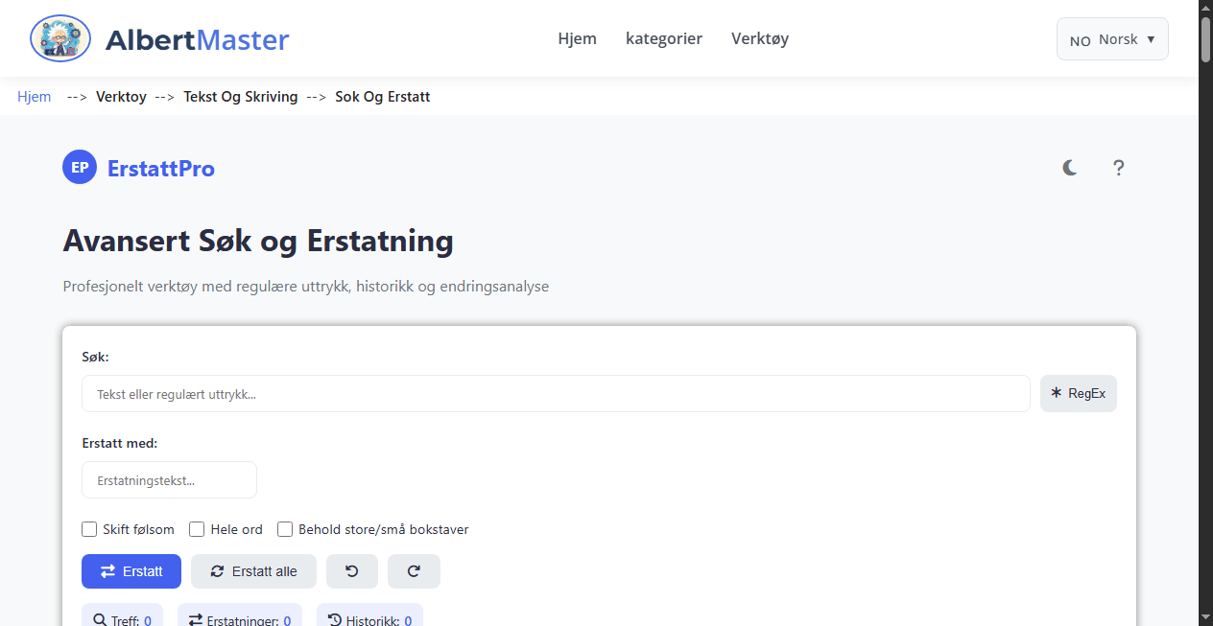
Task: Open help via question mark icon
Action: click(x=1118, y=168)
